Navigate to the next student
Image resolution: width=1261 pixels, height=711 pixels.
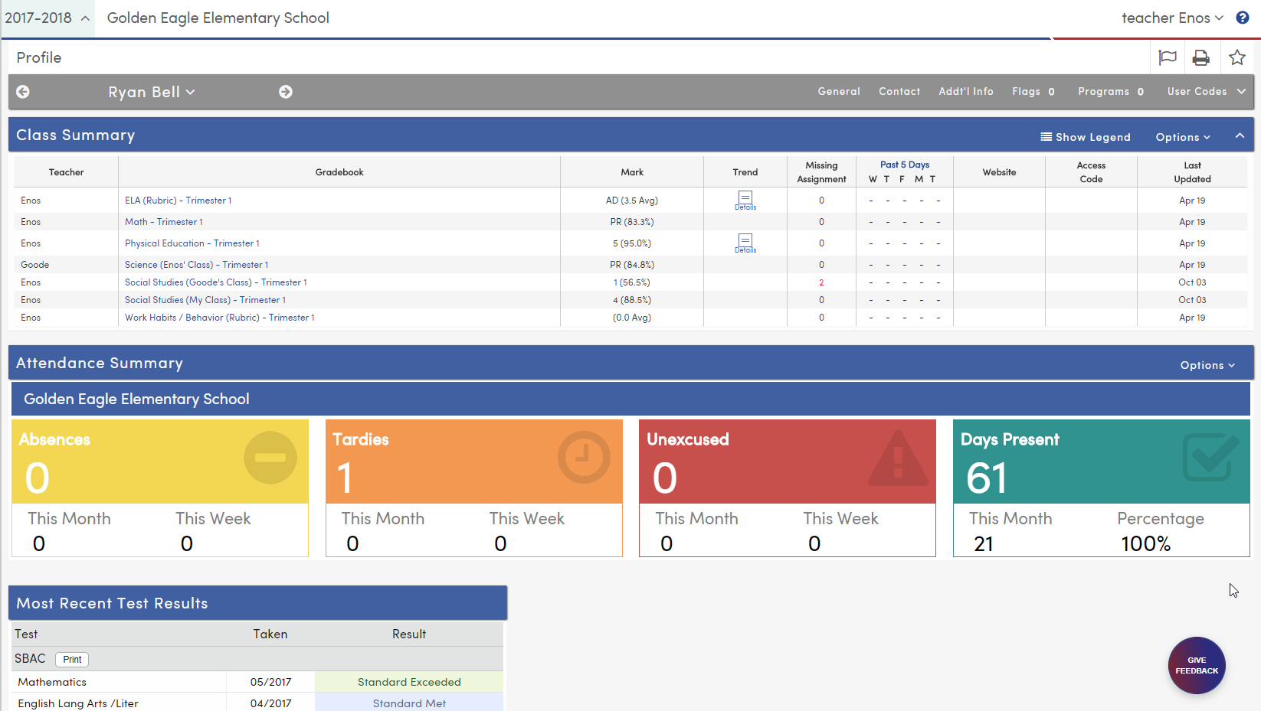tap(285, 92)
